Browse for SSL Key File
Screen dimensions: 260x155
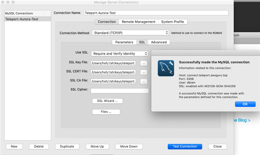click(x=144, y=63)
